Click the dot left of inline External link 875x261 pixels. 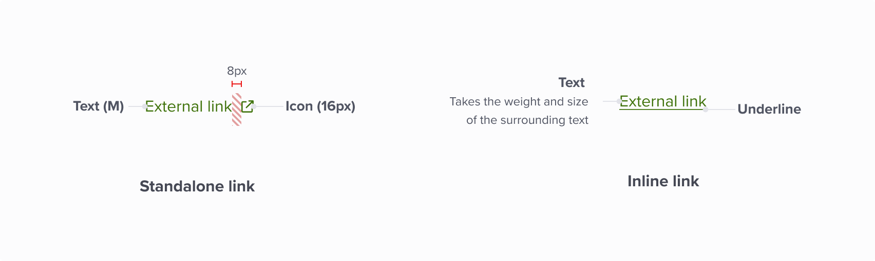coord(619,101)
